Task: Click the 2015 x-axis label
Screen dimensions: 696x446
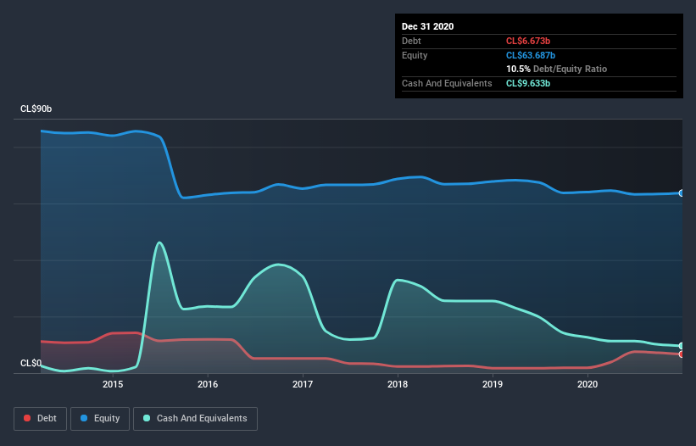Action: click(x=113, y=384)
